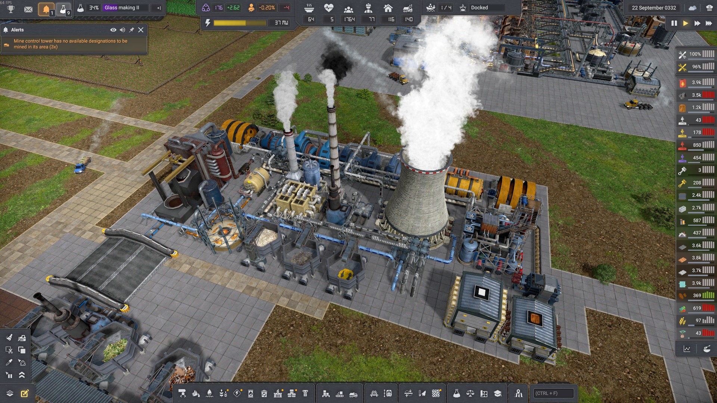Set game speed to fastest triple arrow
The image size is (717, 403).
pos(709,23)
